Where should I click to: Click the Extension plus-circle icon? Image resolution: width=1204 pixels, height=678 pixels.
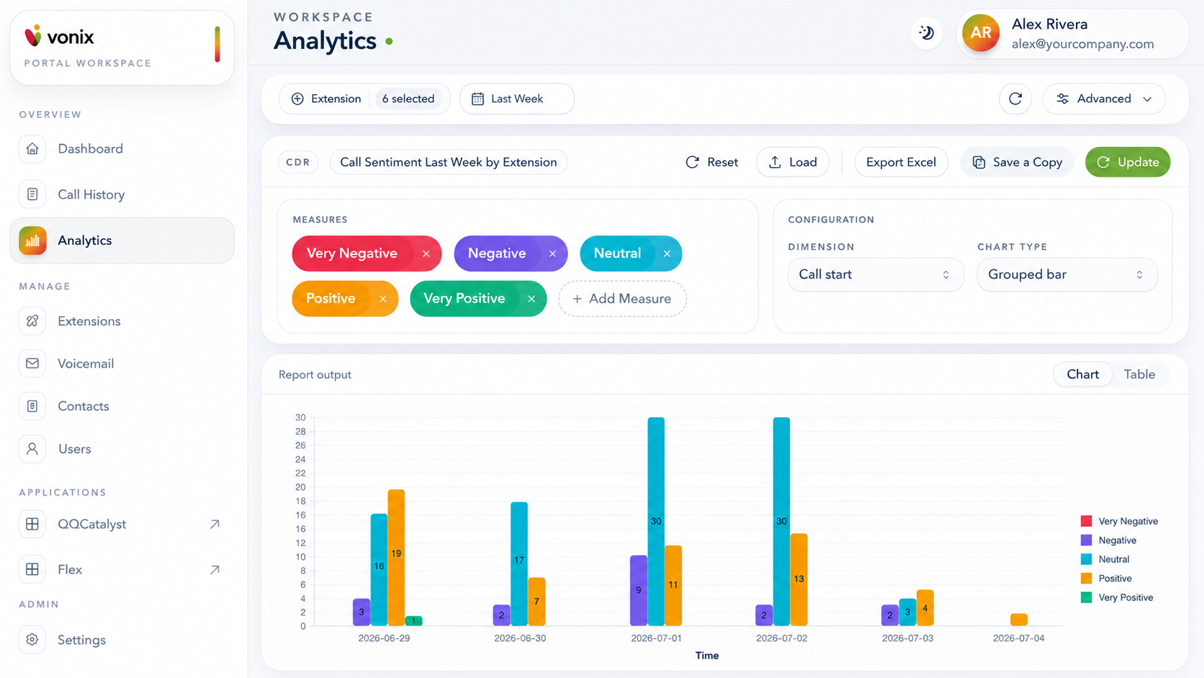pyautogui.click(x=297, y=99)
